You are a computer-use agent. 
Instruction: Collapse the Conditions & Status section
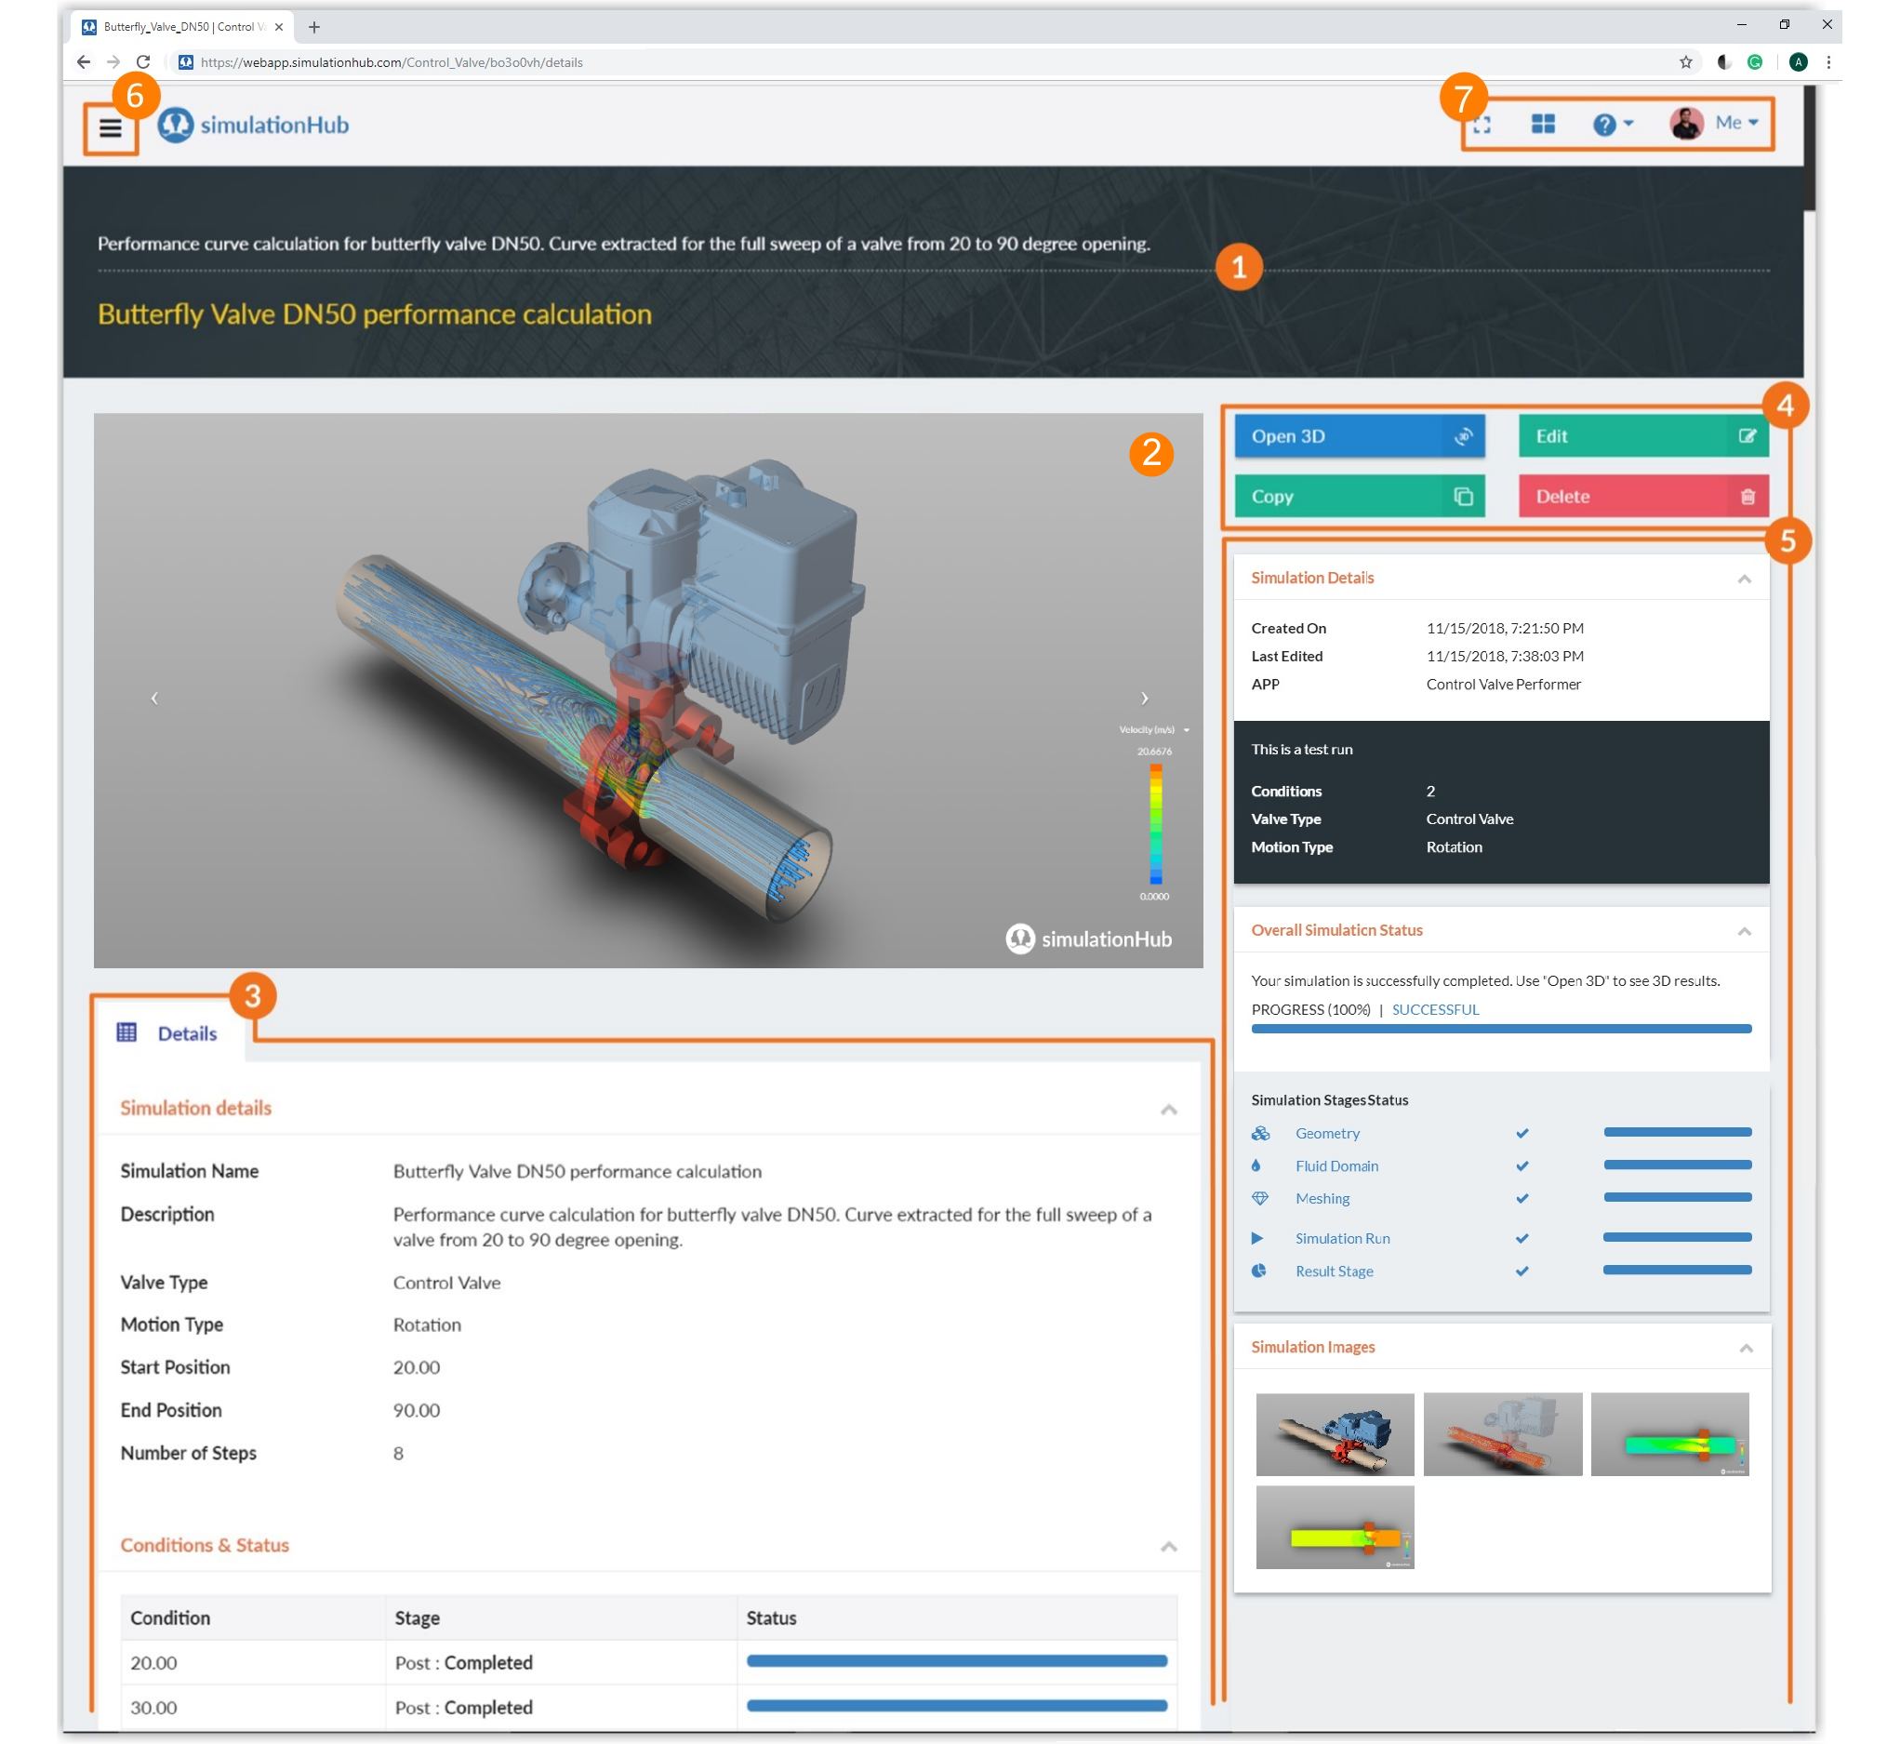(x=1169, y=1546)
